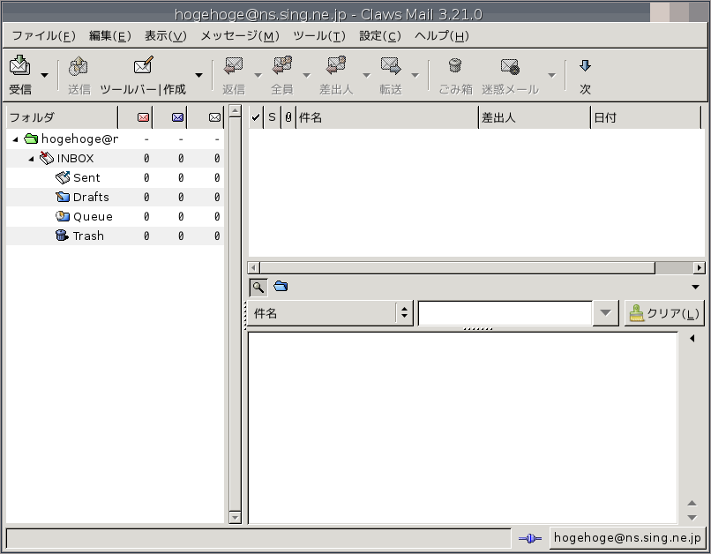The height and width of the screenshot is (554, 711).
Task: Click the blue unread-messages column header icon
Action: [178, 117]
